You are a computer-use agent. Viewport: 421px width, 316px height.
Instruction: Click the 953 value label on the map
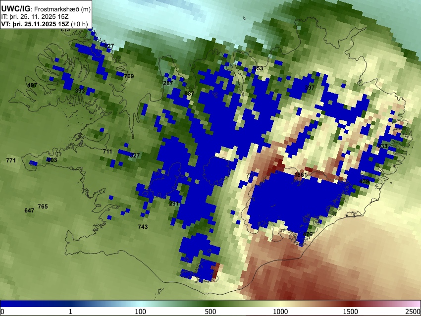[x=258, y=68]
